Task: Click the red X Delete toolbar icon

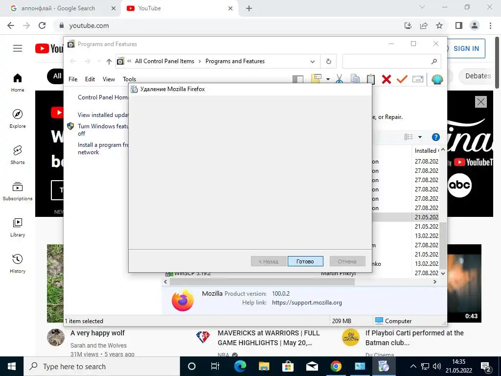Action: [x=387, y=79]
